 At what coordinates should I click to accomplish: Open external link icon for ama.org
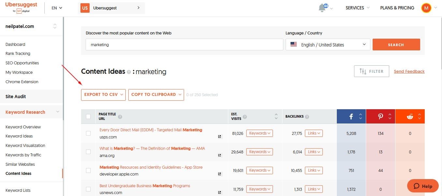click(x=220, y=155)
